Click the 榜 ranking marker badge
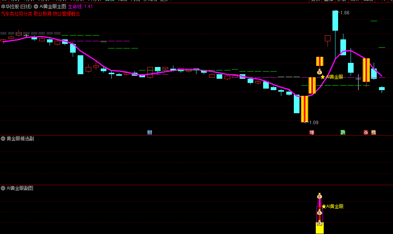393x234 pixels. [x=373, y=132]
